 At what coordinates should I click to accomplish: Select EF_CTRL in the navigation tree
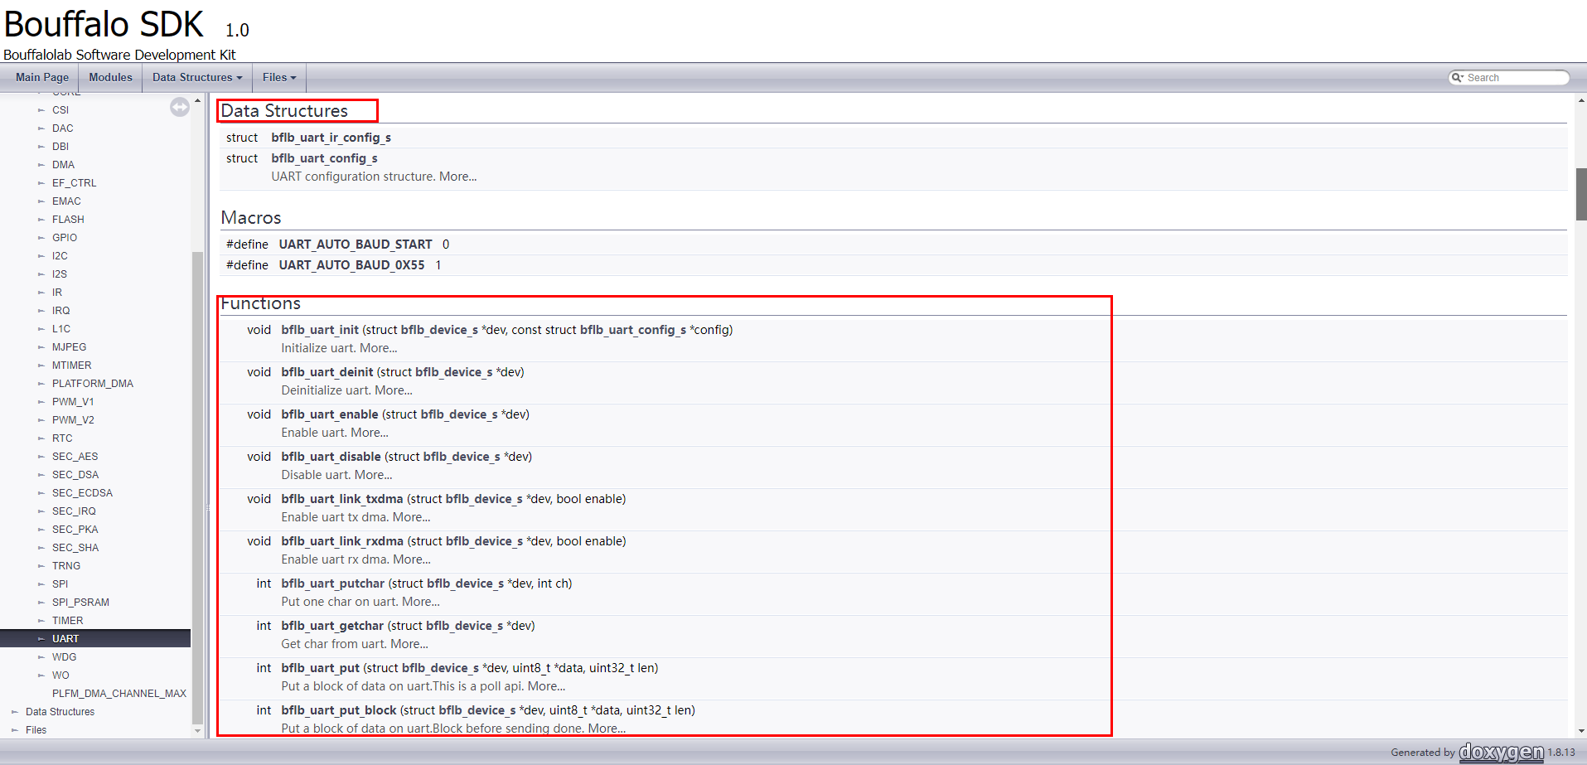pos(74,183)
